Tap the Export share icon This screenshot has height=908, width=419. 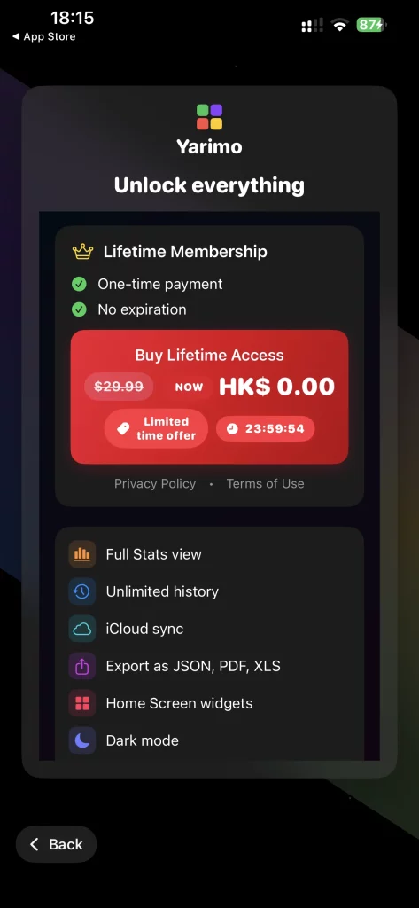(82, 666)
